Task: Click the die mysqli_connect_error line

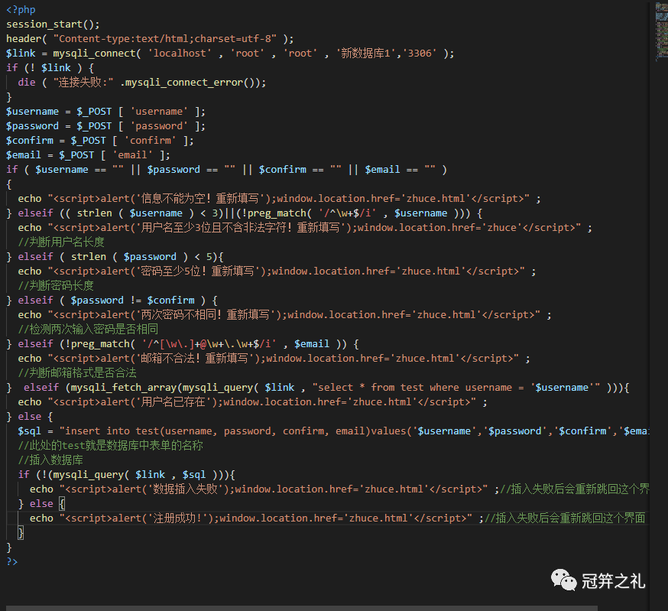Action: pyautogui.click(x=142, y=83)
